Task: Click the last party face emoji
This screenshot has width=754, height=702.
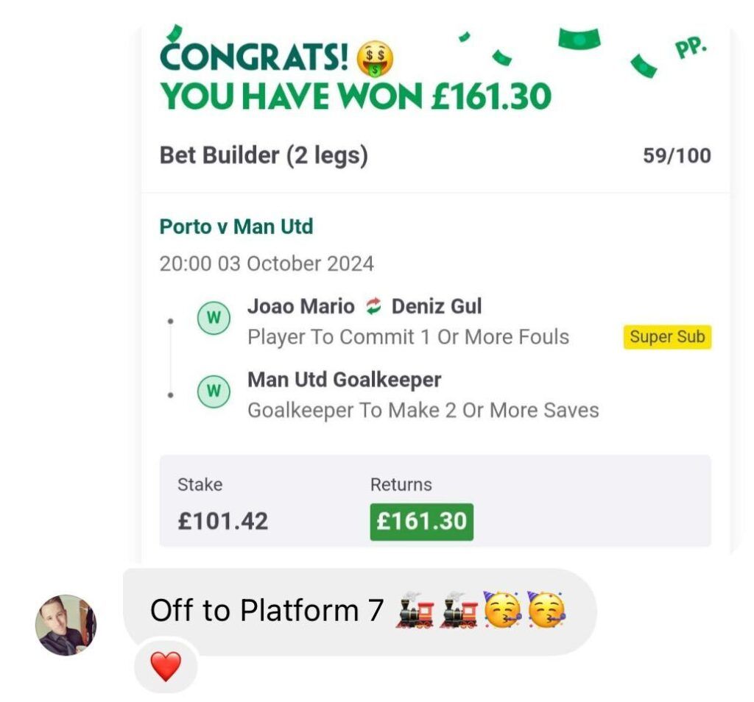Action: 546,611
